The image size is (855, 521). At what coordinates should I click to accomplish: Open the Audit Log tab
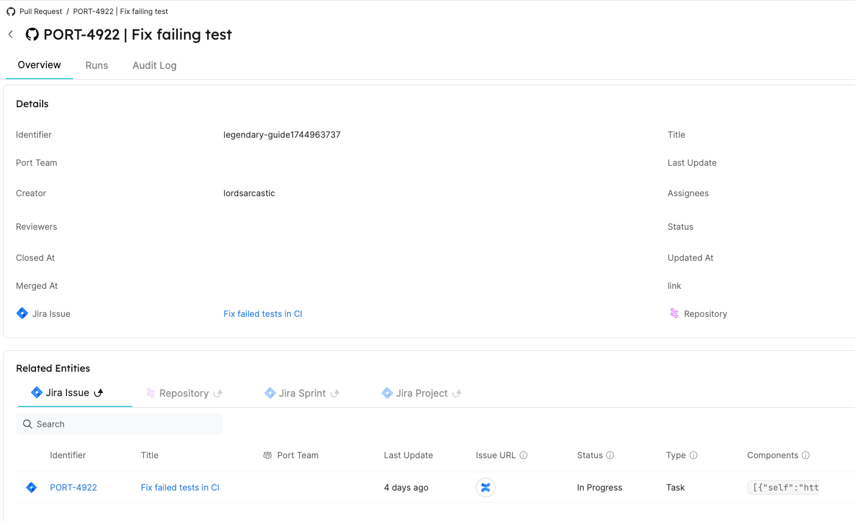click(x=154, y=65)
